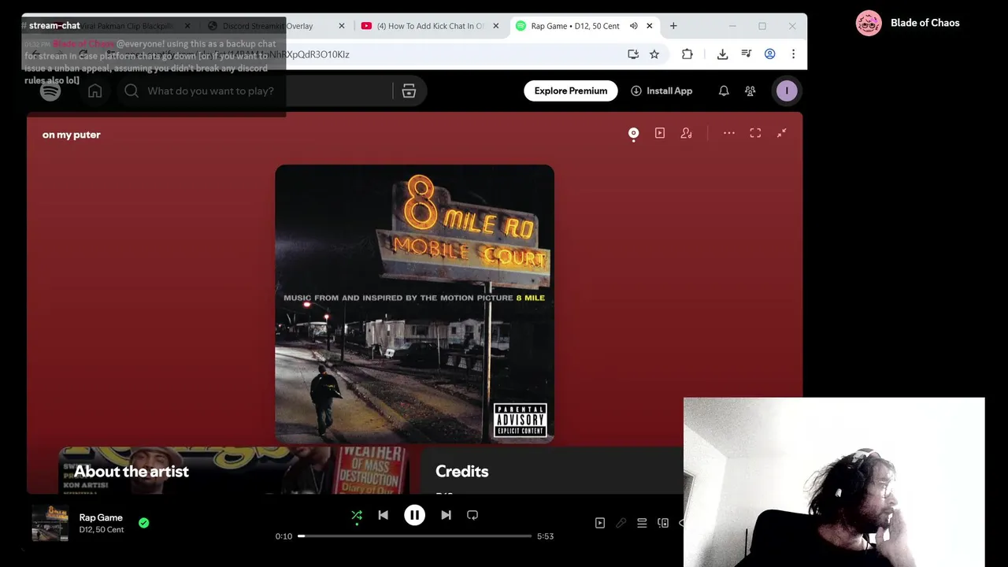The width and height of the screenshot is (1008, 567).
Task: Open the D12, 50 Cent artist link
Action: (102, 530)
